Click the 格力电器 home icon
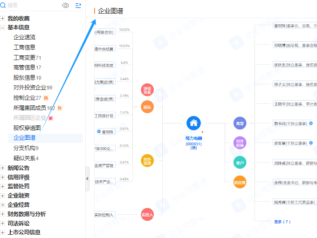Screen dimensions: 317x238 pyautogui.click(x=193, y=123)
